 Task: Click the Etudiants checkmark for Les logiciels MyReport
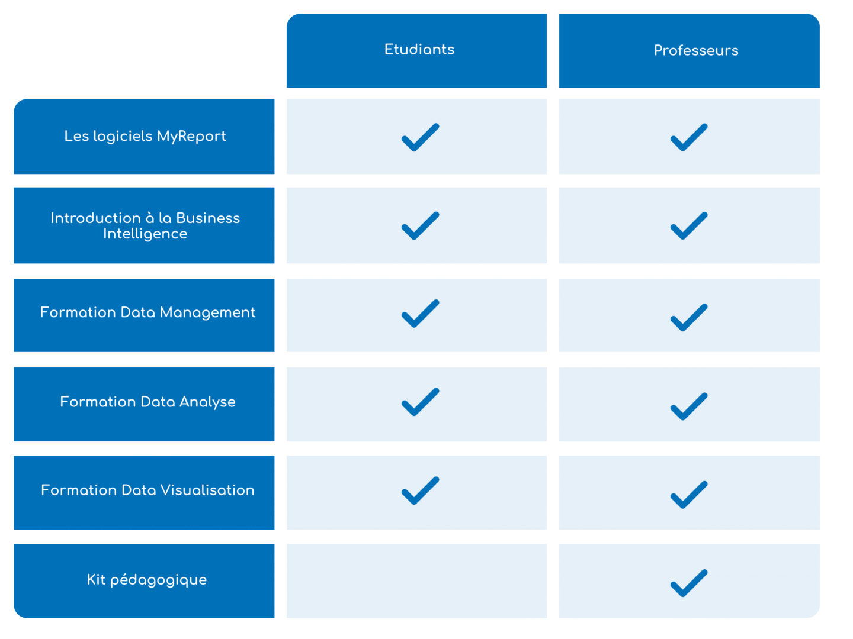coord(420,137)
